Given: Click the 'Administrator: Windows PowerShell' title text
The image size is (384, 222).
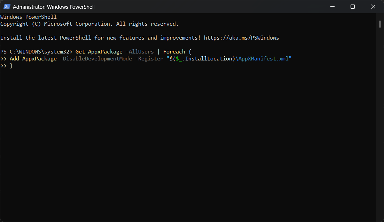Looking at the screenshot, I should (x=54, y=7).
